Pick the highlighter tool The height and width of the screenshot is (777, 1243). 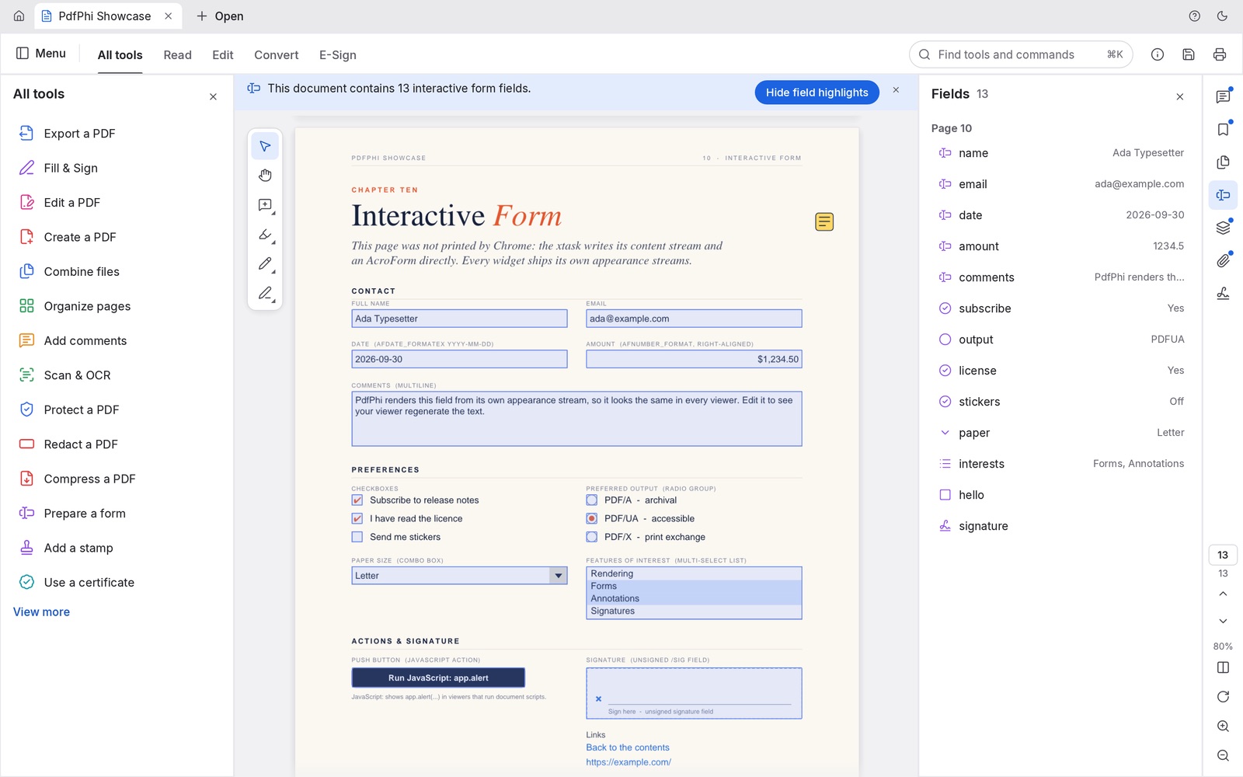click(265, 235)
